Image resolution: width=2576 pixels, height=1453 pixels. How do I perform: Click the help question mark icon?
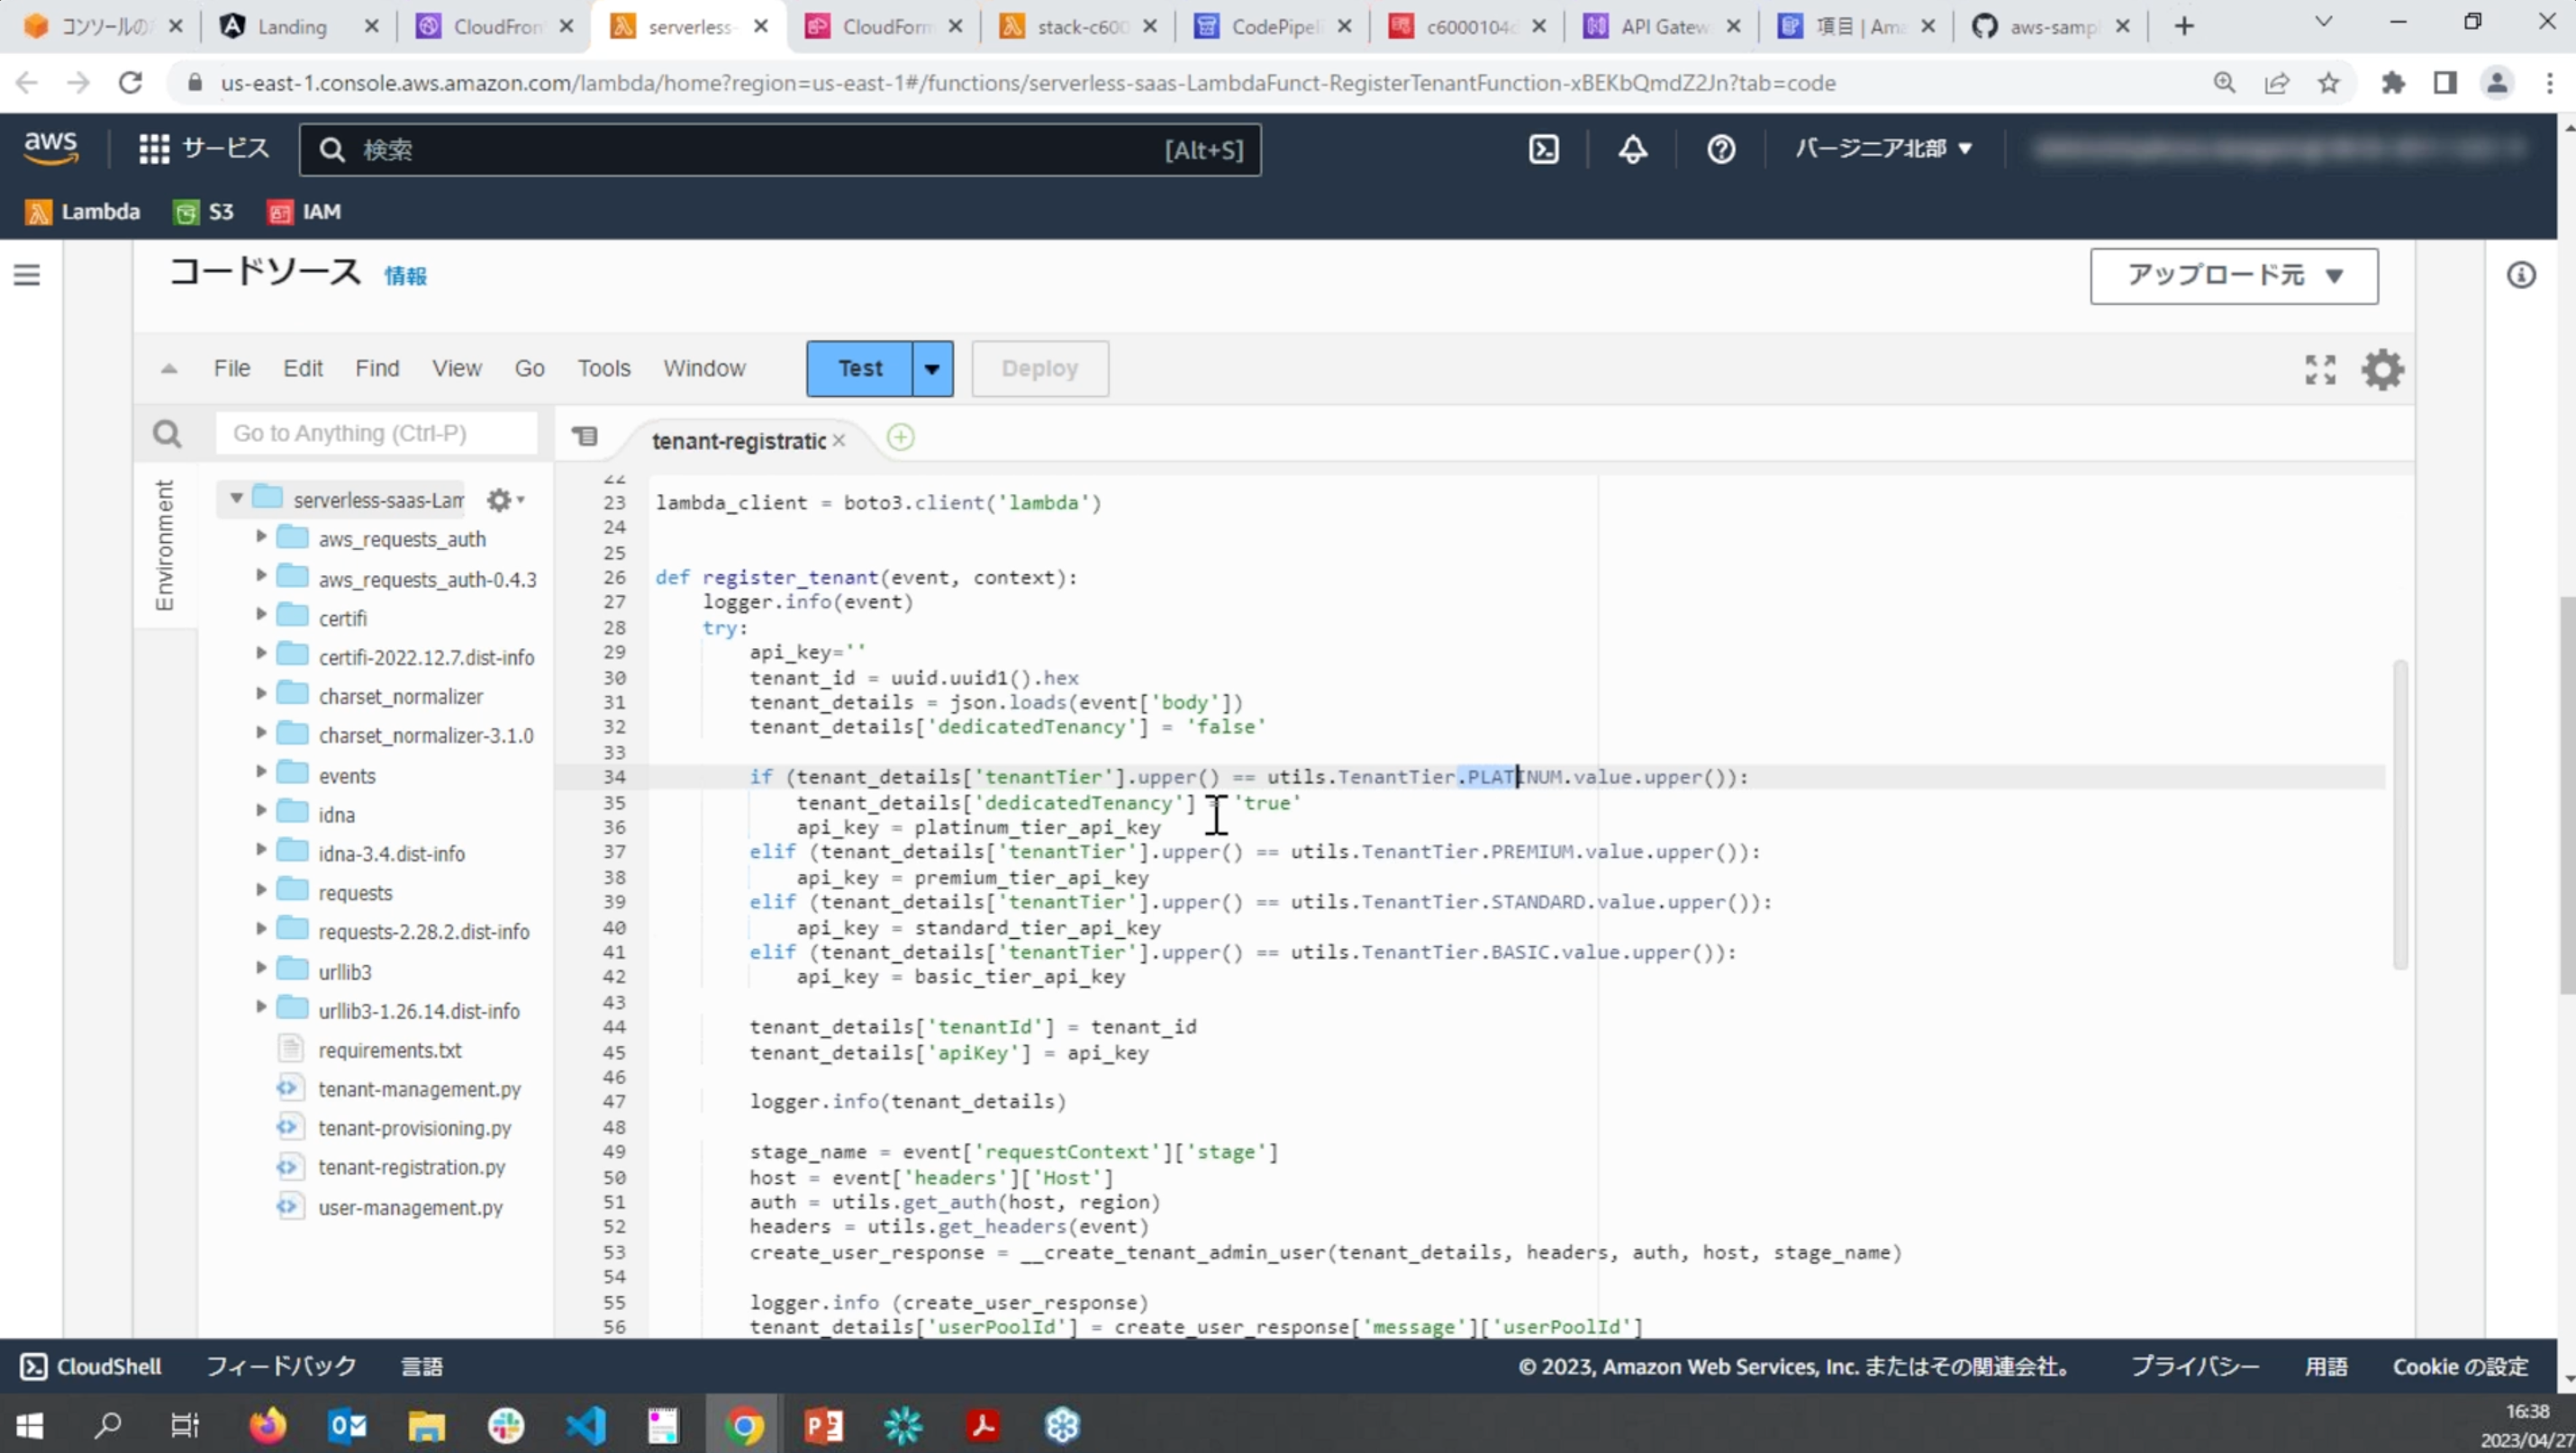(1720, 149)
